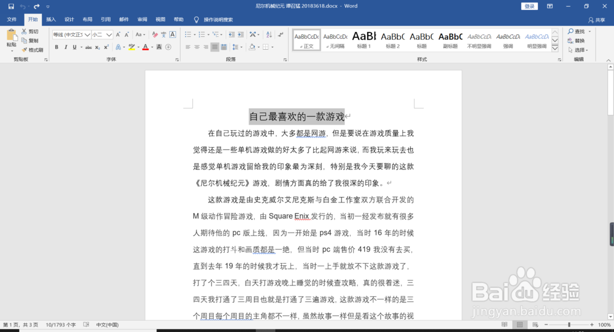Image resolution: width=614 pixels, height=332 pixels.
Task: Open the 文件 menu tab
Action: pos(12,19)
